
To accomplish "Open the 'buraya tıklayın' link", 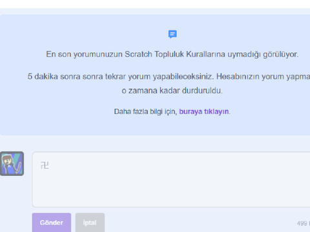I will click(203, 111).
